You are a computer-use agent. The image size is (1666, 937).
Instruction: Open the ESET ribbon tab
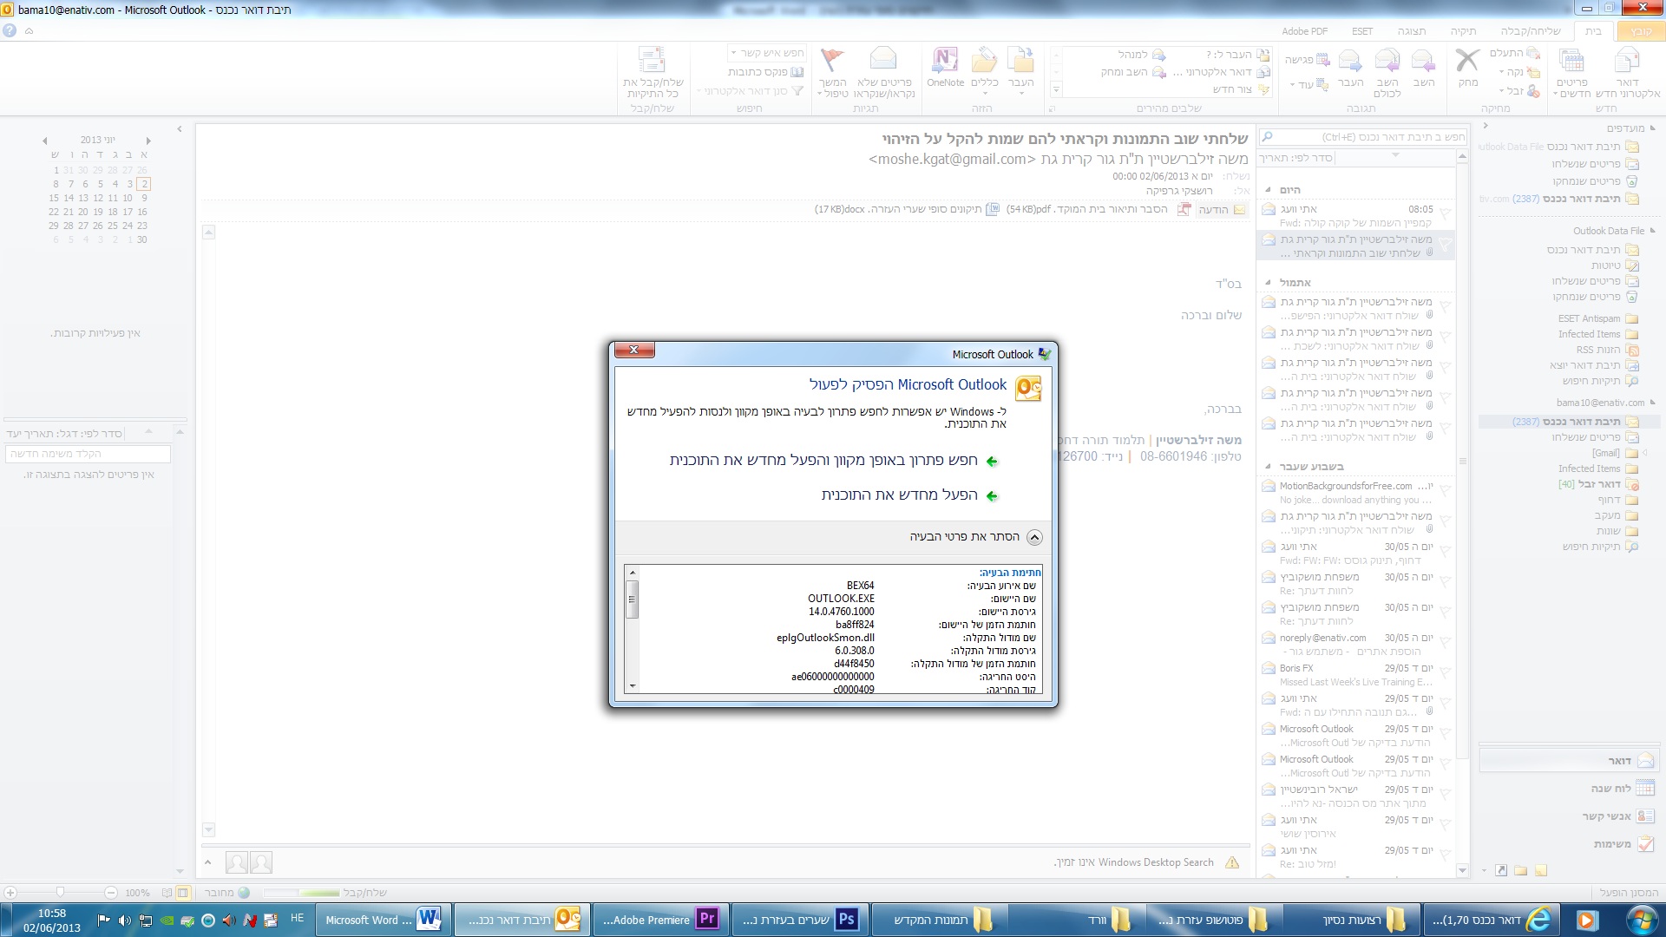click(x=1362, y=31)
